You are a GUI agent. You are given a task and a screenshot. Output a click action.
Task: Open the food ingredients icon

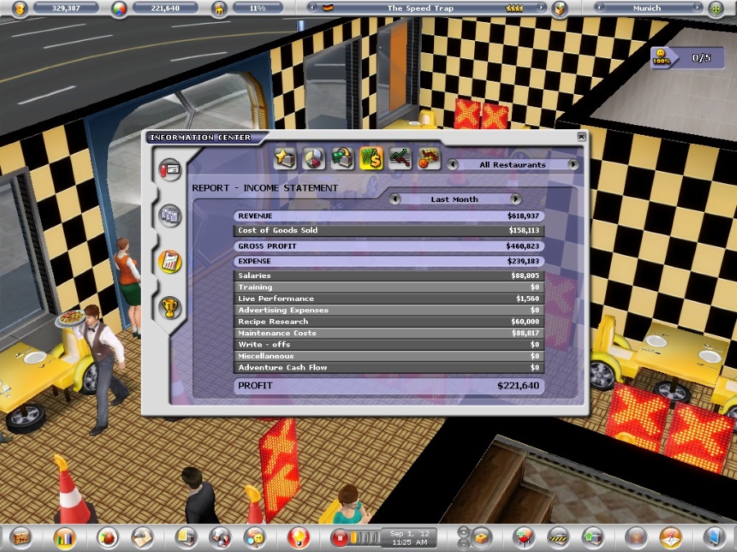[107, 537]
